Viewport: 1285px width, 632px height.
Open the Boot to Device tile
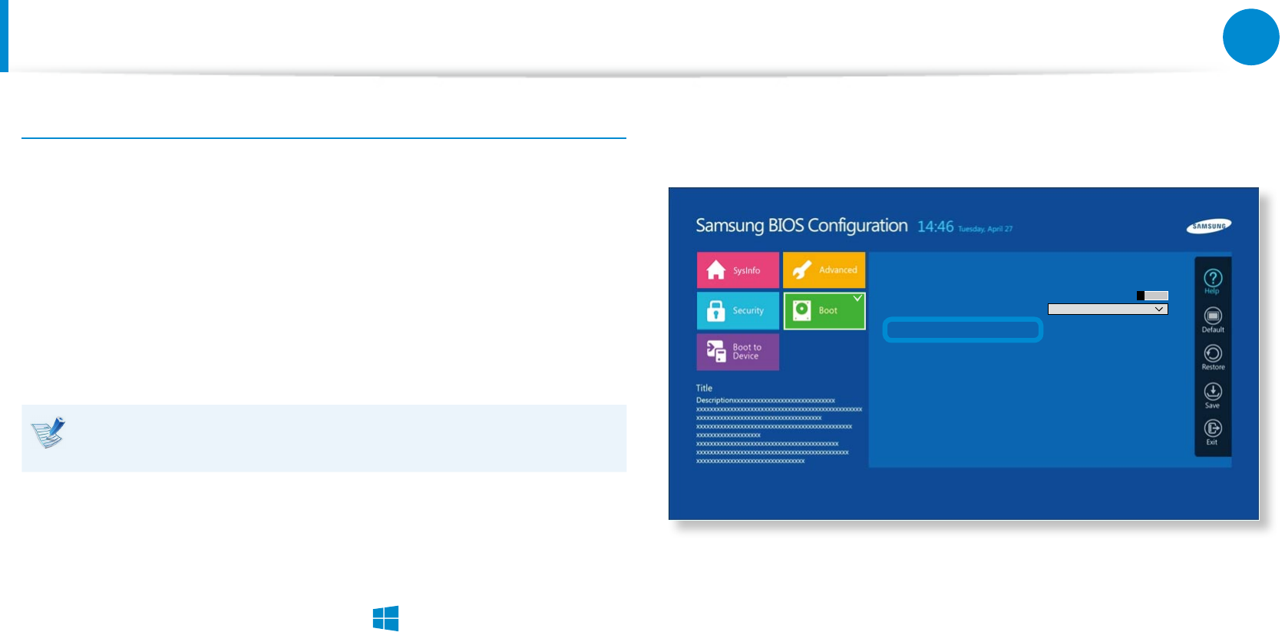point(738,352)
